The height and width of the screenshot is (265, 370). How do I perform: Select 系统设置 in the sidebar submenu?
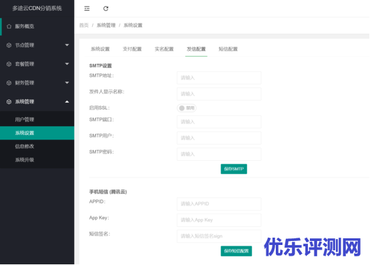(x=37, y=133)
